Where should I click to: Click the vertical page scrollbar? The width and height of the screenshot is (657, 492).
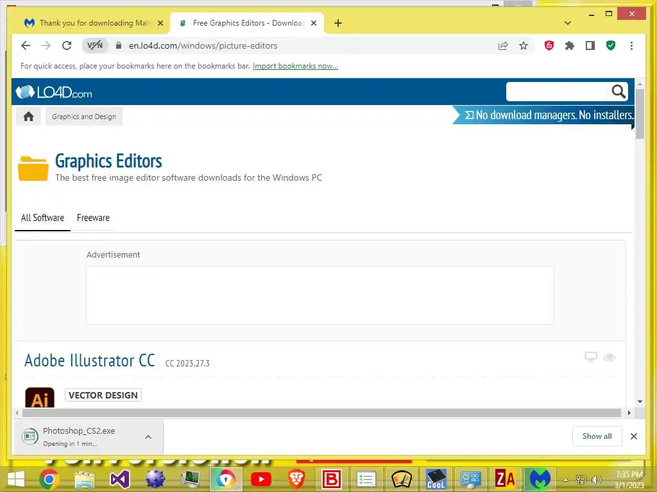coord(640,113)
